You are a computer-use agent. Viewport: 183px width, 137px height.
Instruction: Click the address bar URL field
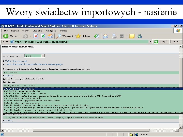pos(79,42)
